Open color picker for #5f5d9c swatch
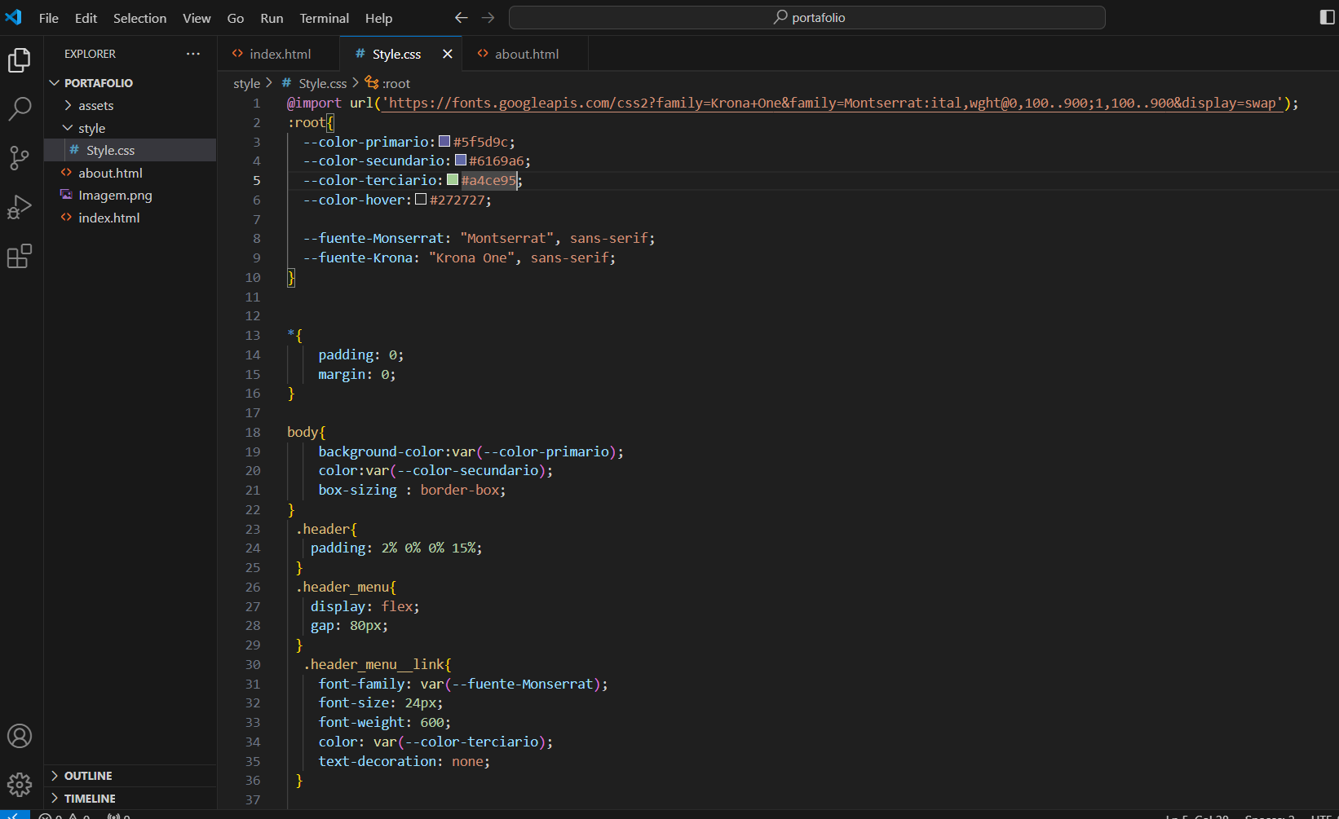Screen dimensions: 1339x819 [444, 141]
